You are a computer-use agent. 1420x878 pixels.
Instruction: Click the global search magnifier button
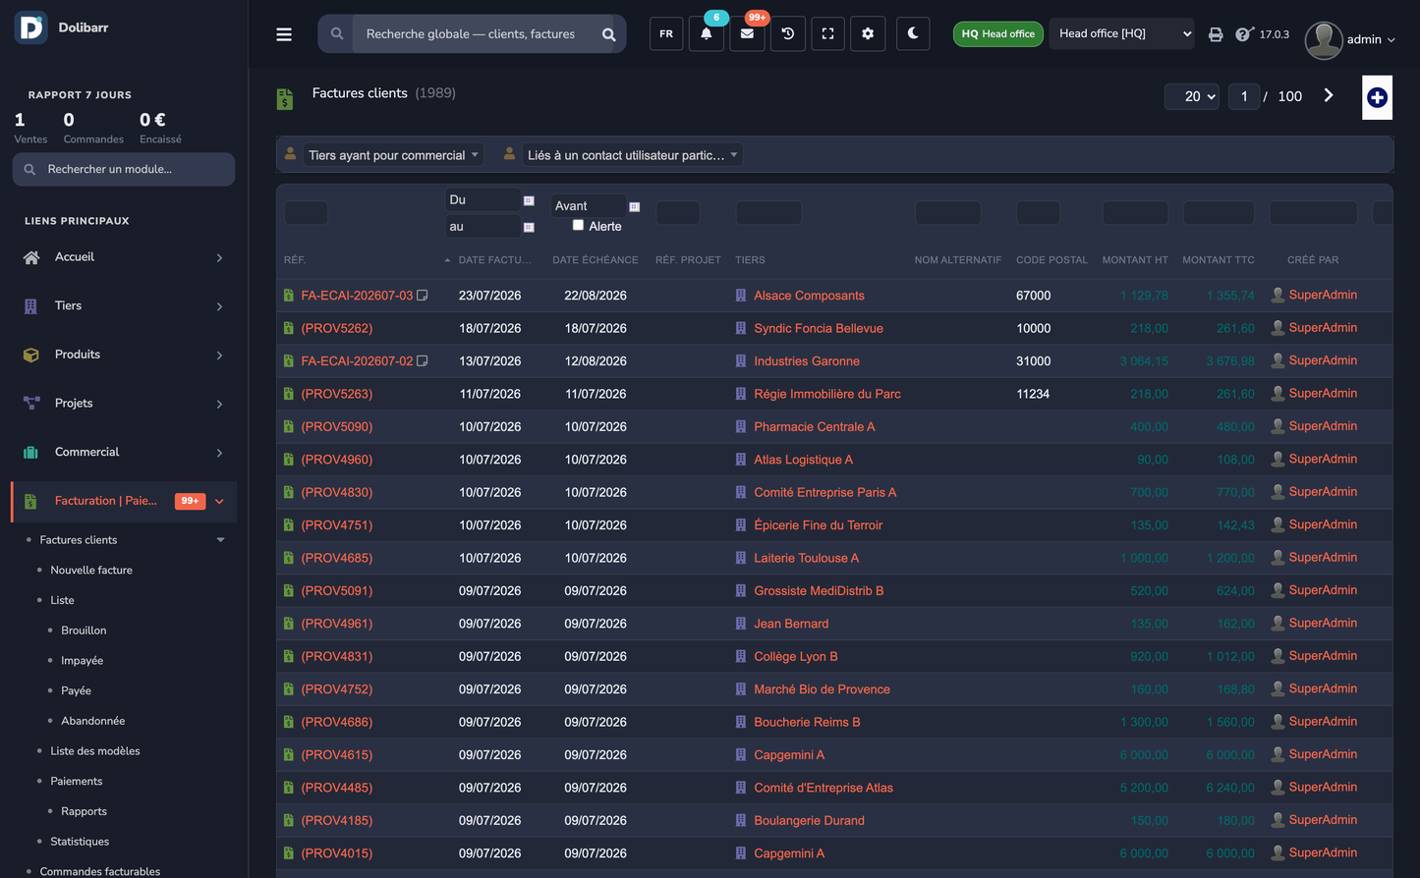tap(608, 34)
